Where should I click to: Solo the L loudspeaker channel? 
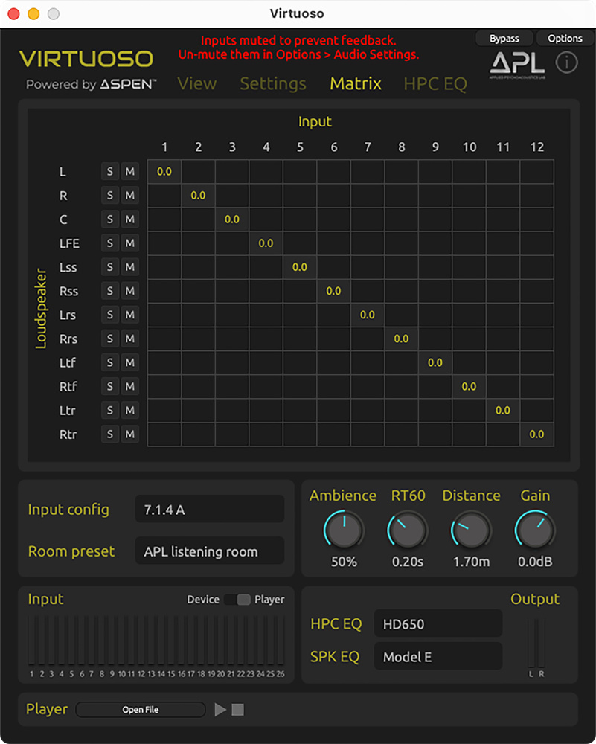(x=110, y=172)
